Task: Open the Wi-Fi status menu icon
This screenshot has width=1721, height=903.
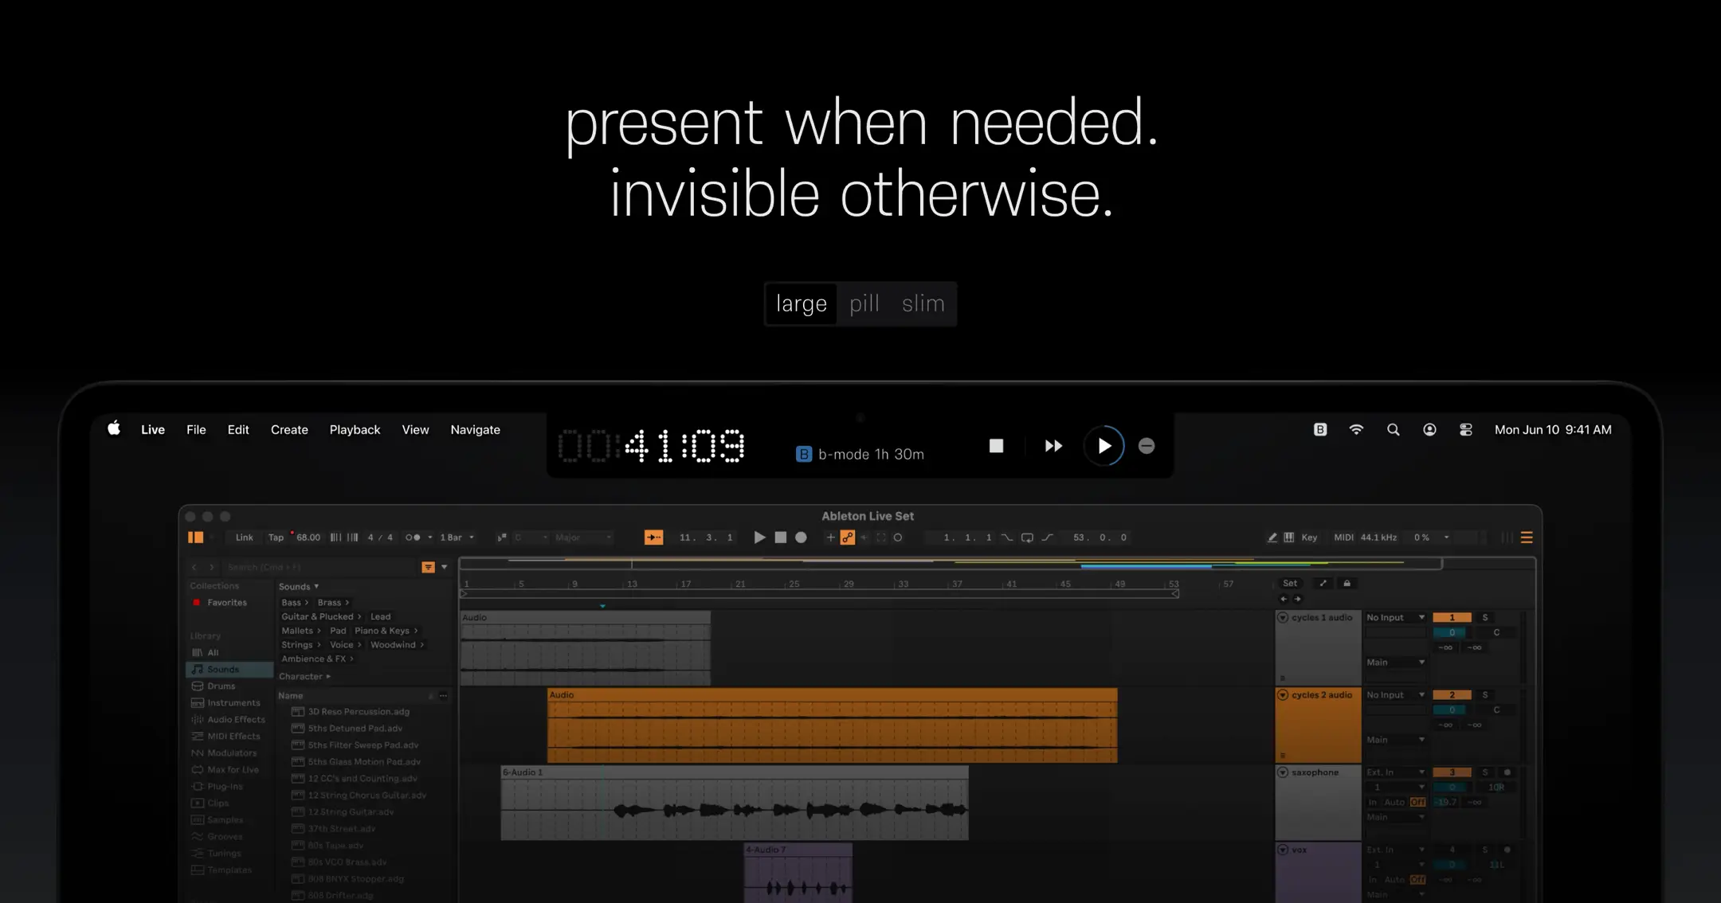Action: [1356, 429]
